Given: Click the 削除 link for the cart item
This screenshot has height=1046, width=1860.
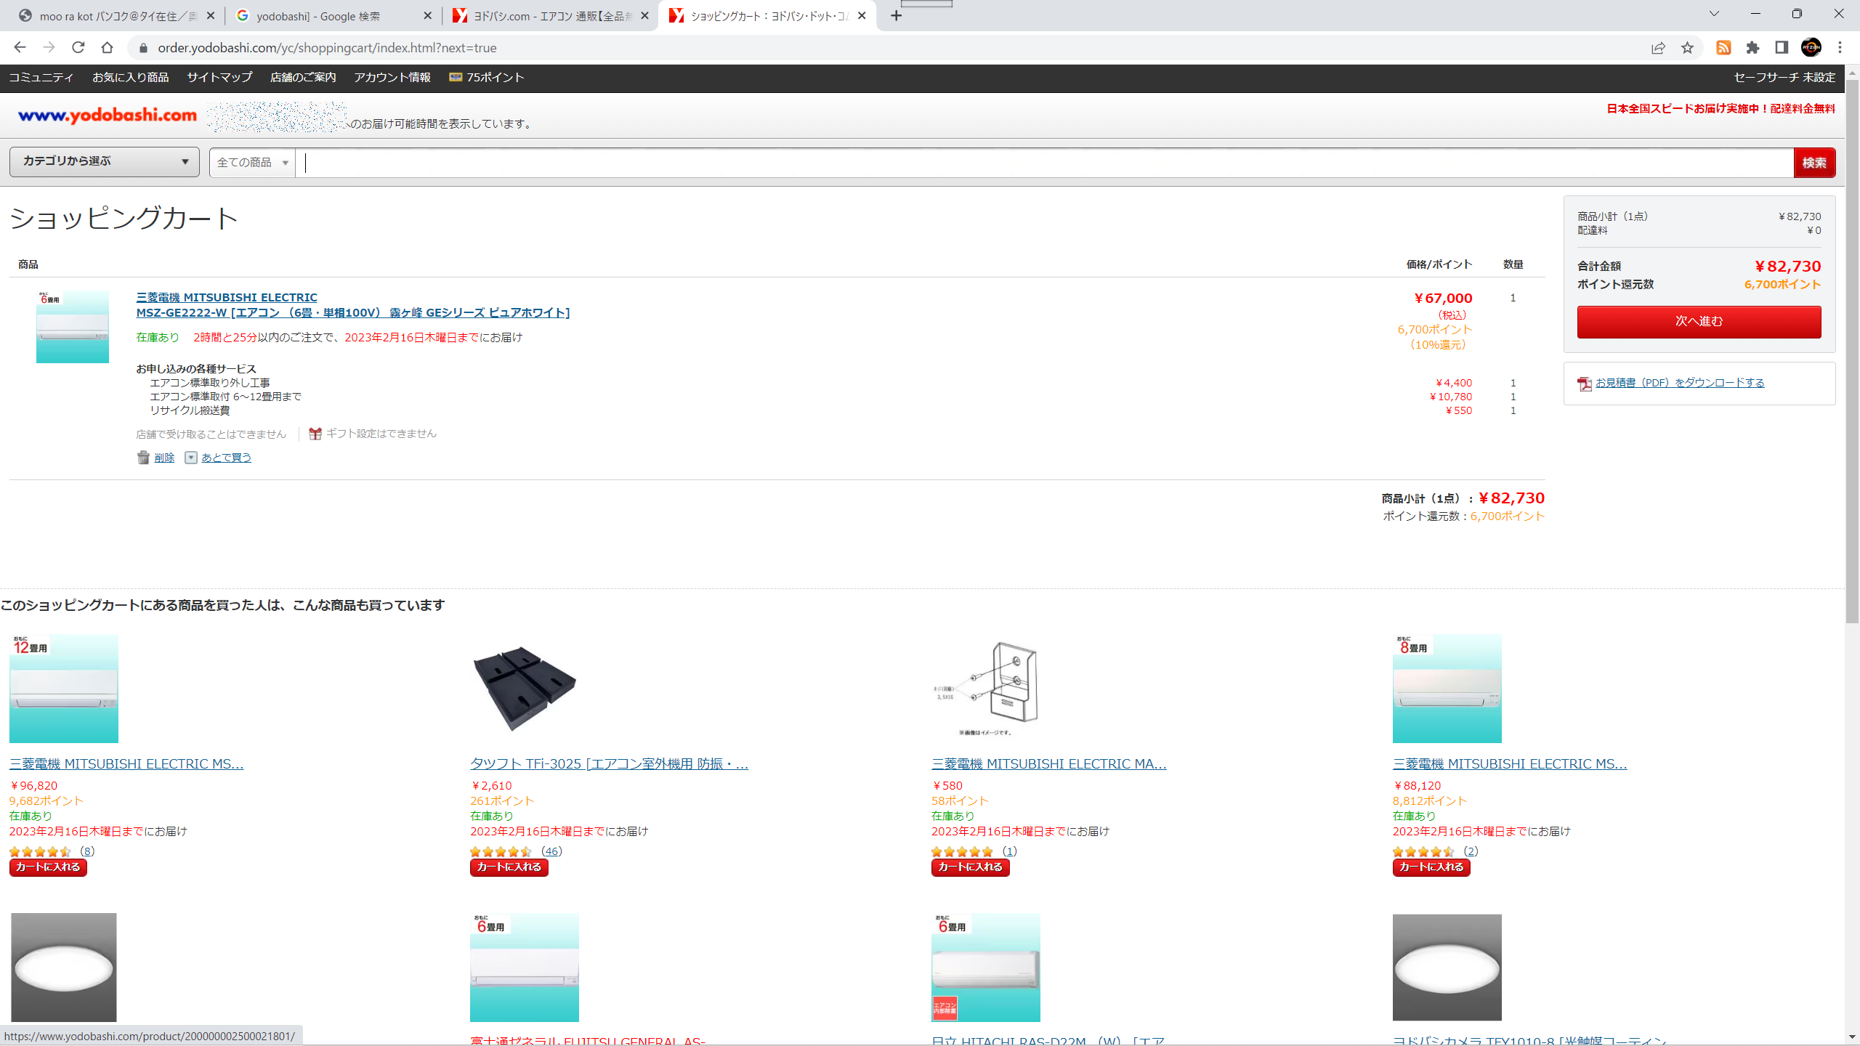Looking at the screenshot, I should pos(164,458).
